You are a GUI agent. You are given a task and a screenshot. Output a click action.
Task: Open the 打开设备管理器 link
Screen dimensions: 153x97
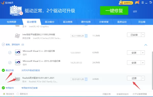click(140, 94)
